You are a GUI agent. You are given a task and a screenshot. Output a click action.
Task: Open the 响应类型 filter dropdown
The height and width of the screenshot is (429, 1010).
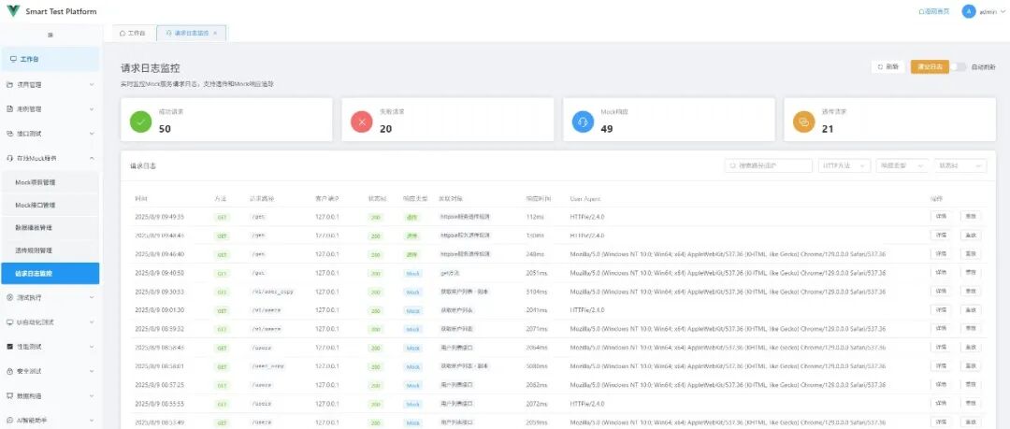tap(902, 165)
